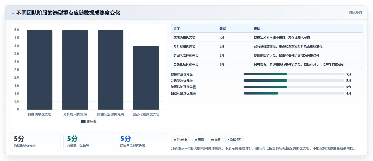Select 数据质量优先级 table row cell
The height and width of the screenshot is (161, 373).
184,37
